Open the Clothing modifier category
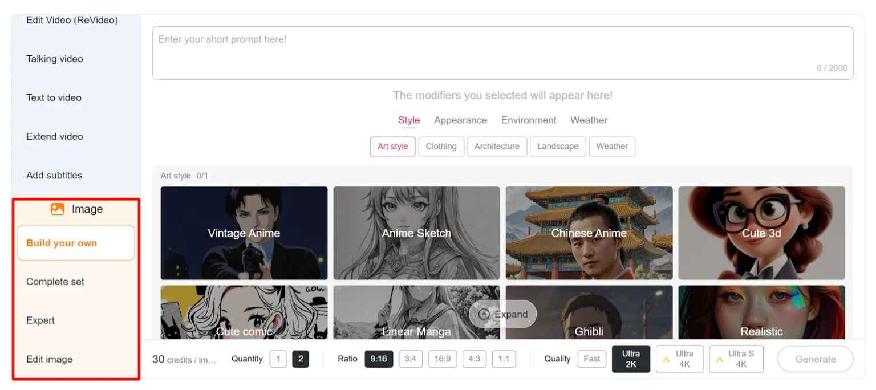This screenshot has width=876, height=390. pyautogui.click(x=441, y=147)
